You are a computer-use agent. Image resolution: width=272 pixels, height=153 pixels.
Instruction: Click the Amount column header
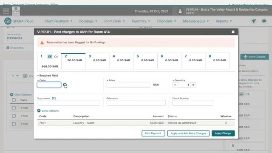pyautogui.click(x=158, y=116)
